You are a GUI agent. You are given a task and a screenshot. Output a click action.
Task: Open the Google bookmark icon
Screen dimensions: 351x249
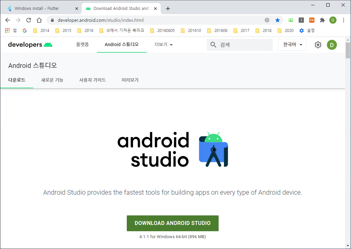25,30
